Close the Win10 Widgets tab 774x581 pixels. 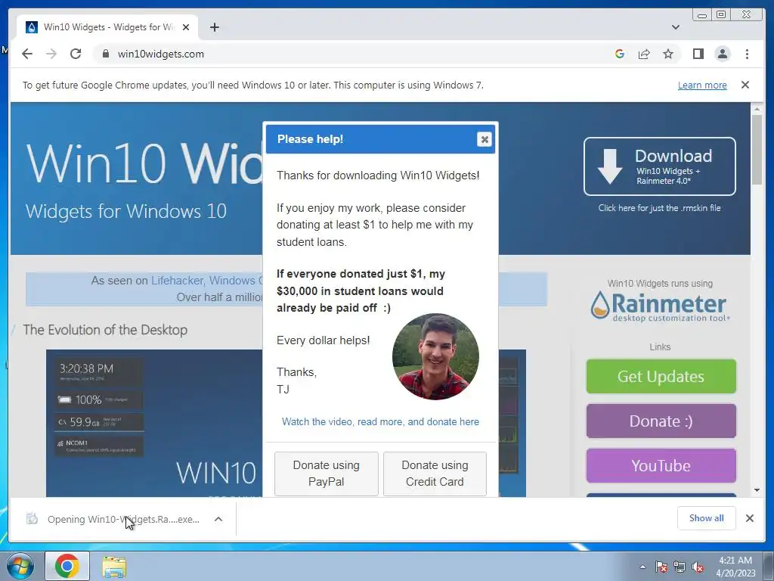[186, 27]
